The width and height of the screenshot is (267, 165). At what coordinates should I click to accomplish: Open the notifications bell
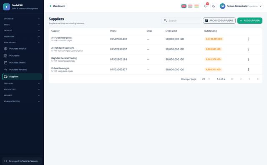tap(205, 6)
